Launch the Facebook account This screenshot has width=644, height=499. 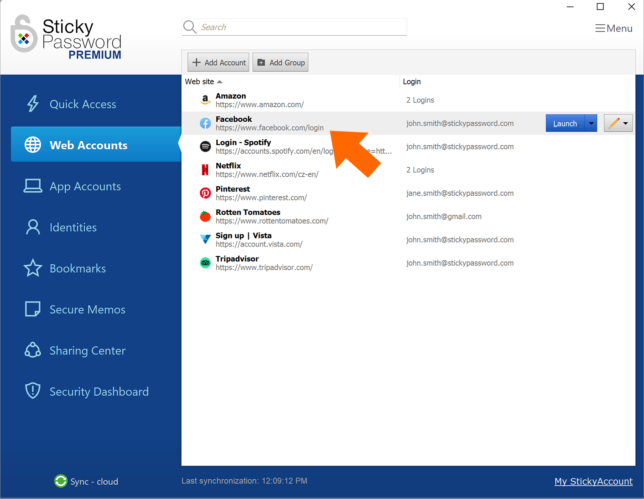point(565,123)
